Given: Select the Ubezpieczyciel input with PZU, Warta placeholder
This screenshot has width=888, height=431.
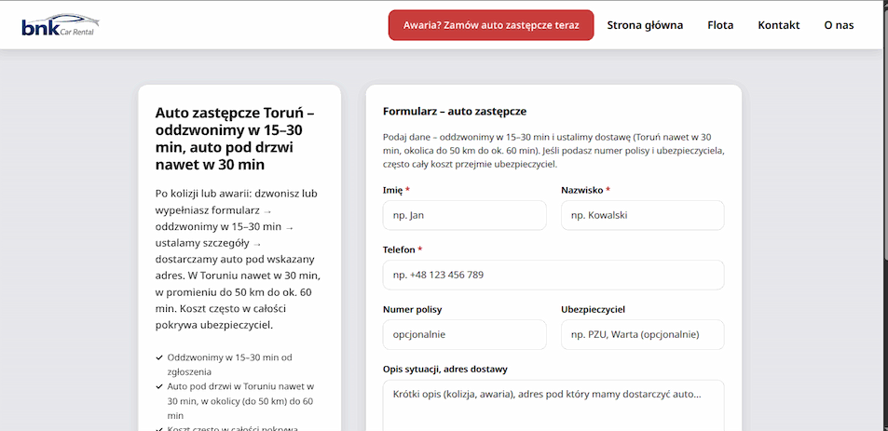Looking at the screenshot, I should click(642, 334).
